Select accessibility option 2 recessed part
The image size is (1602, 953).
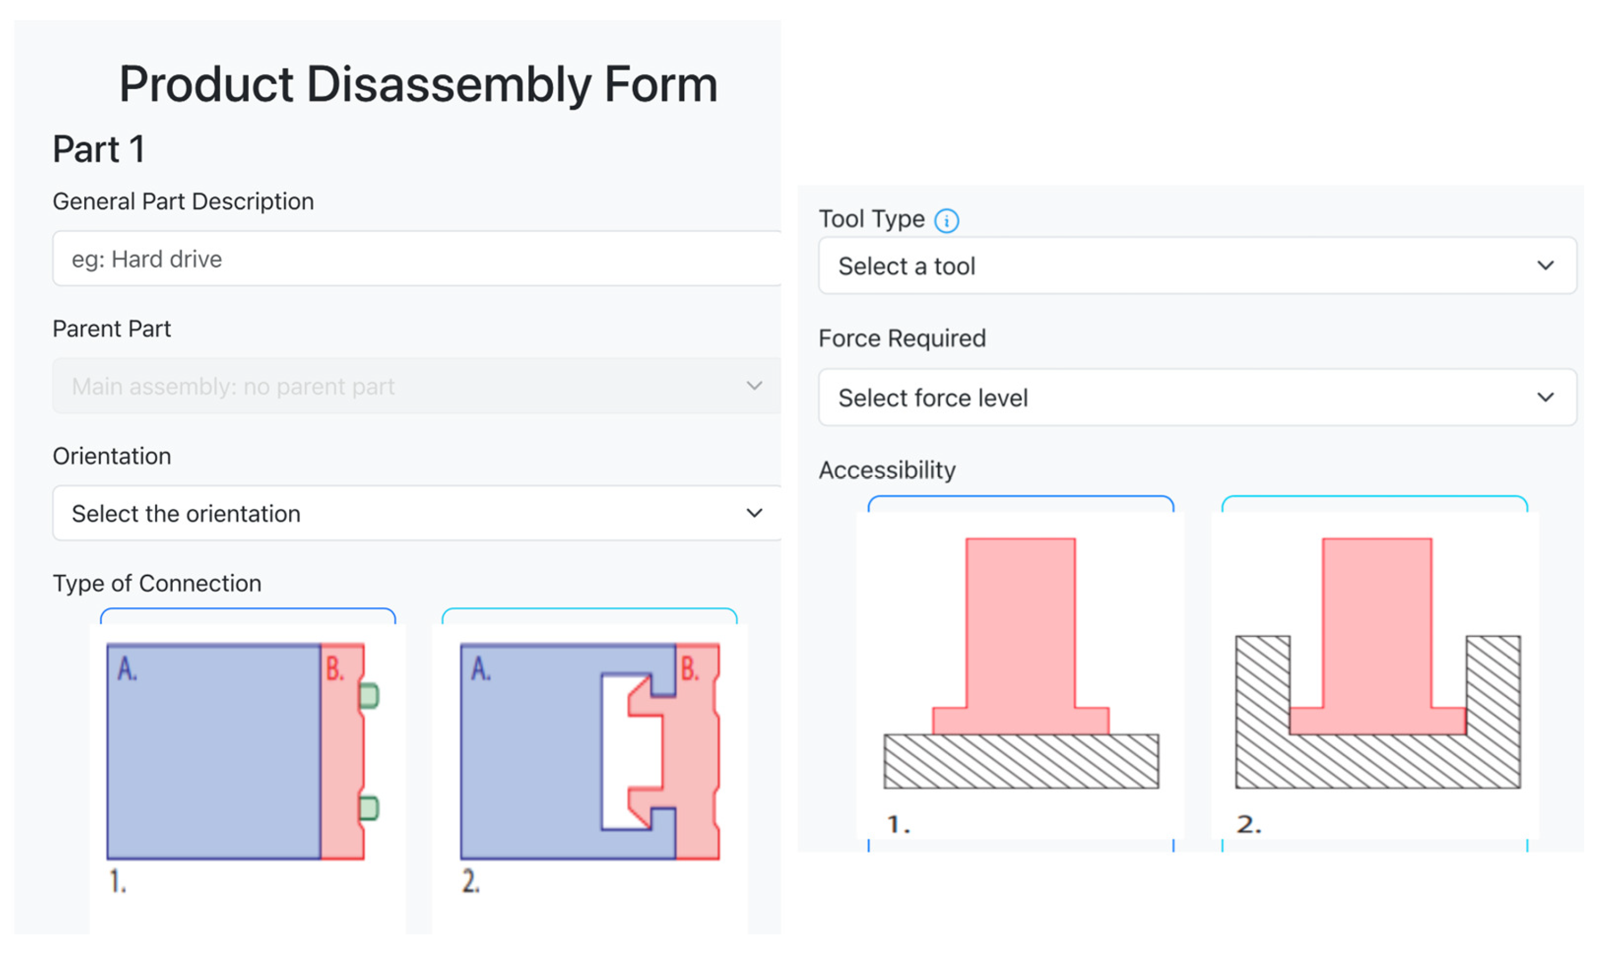1375,674
